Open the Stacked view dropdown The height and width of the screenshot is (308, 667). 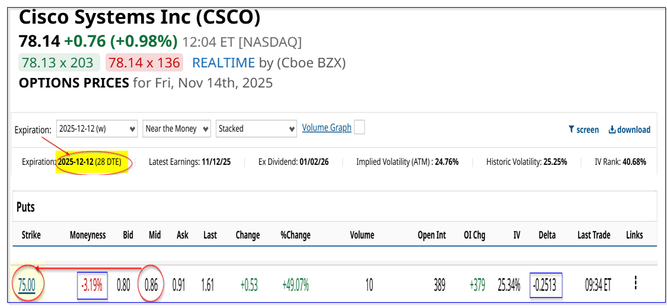click(256, 128)
